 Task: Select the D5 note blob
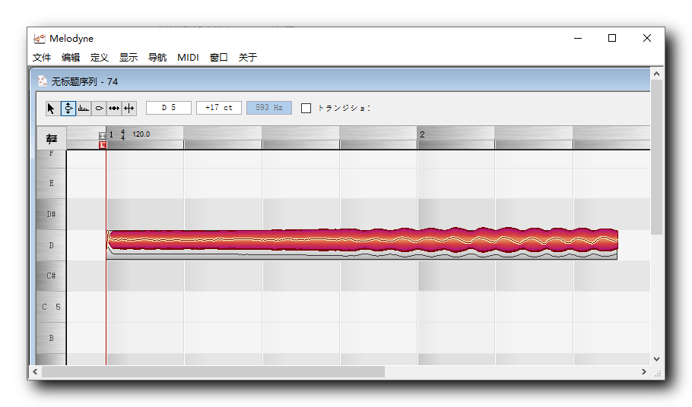362,241
